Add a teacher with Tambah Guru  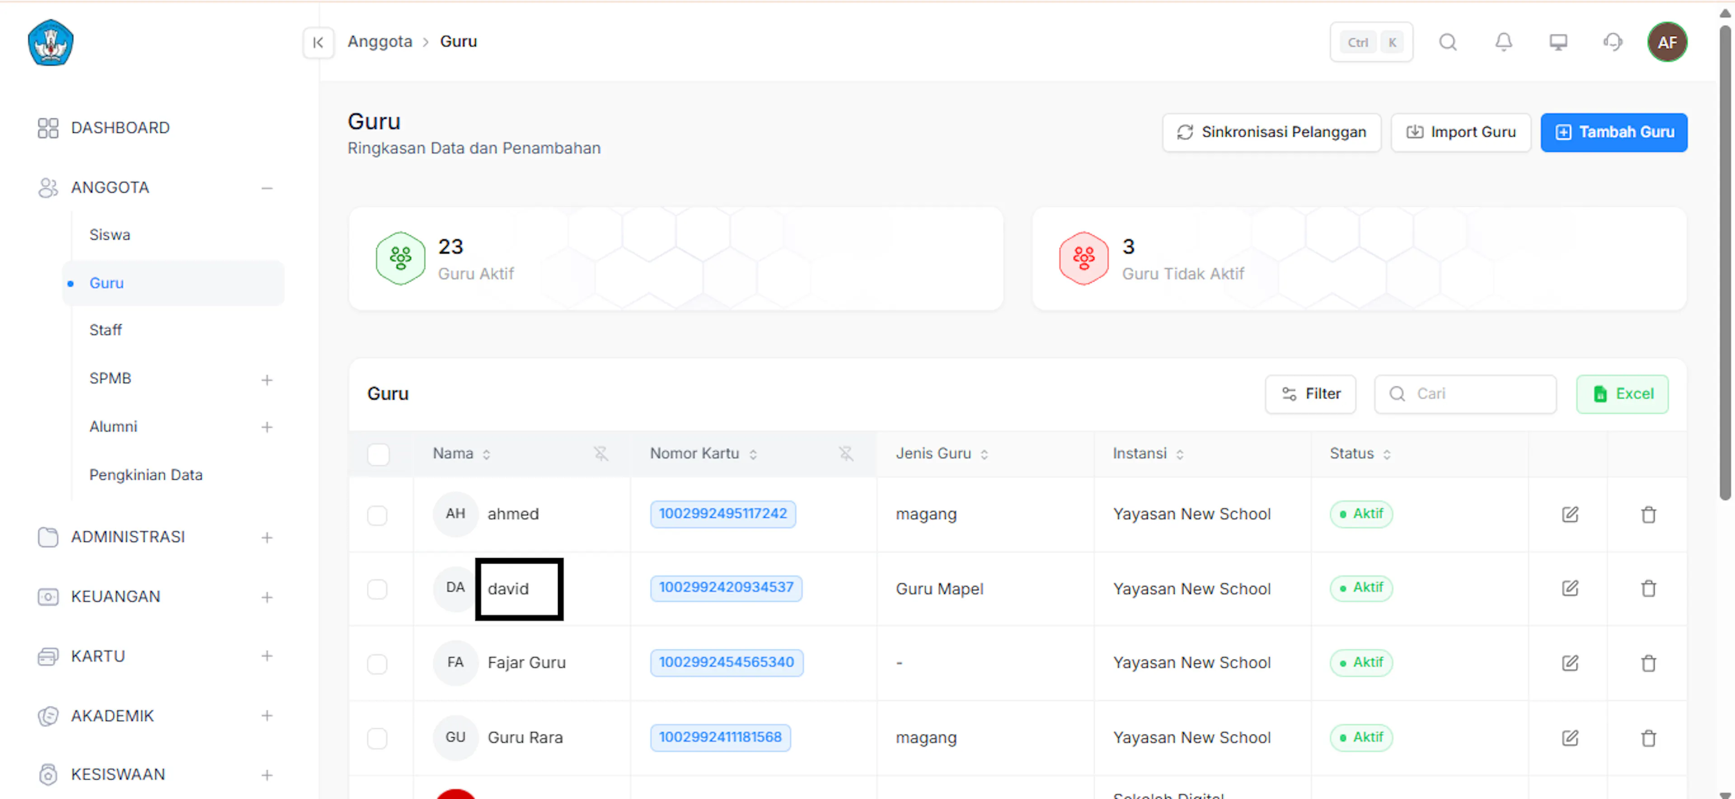point(1614,132)
